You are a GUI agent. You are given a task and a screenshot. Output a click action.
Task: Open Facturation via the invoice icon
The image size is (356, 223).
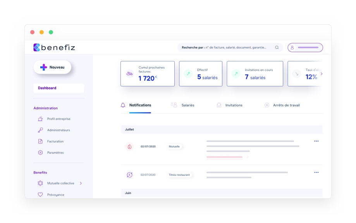(x=41, y=141)
